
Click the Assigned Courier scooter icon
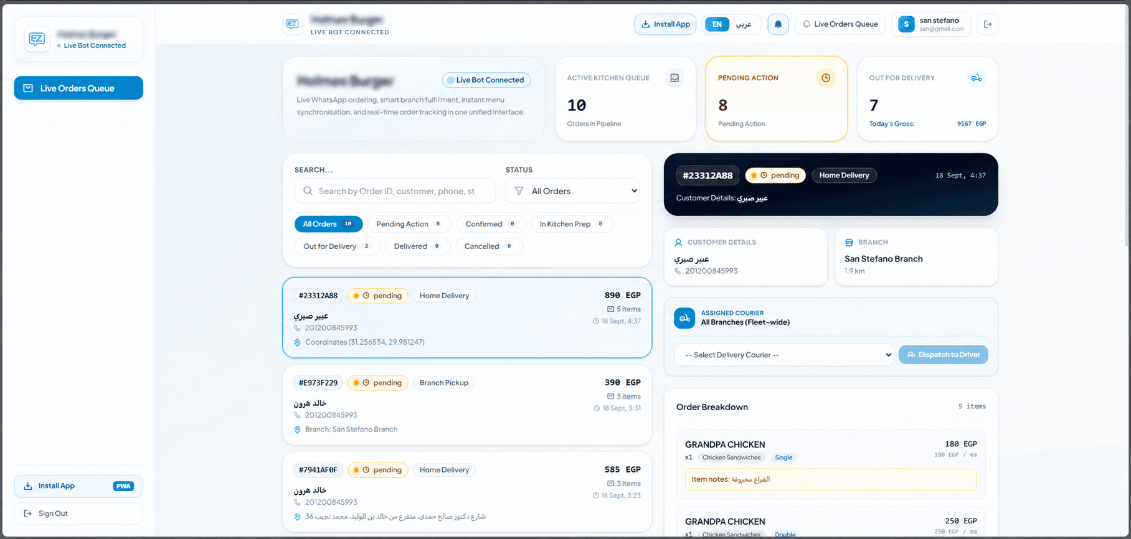click(x=684, y=318)
